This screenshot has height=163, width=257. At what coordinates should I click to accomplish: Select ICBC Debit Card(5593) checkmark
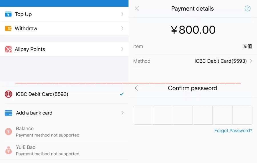click(x=122, y=94)
